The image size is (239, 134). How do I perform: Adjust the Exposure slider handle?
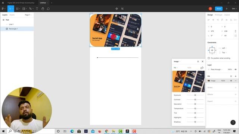(195, 95)
